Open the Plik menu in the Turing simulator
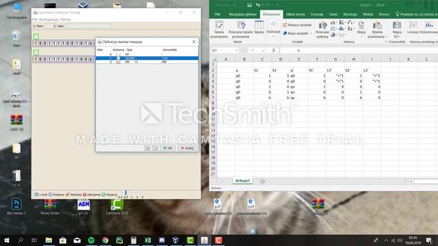 [x=35, y=20]
